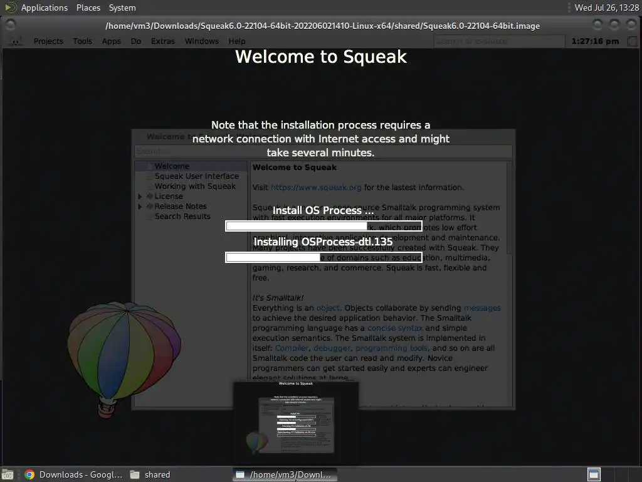
Task: Open the Extras menu
Action: coord(162,41)
